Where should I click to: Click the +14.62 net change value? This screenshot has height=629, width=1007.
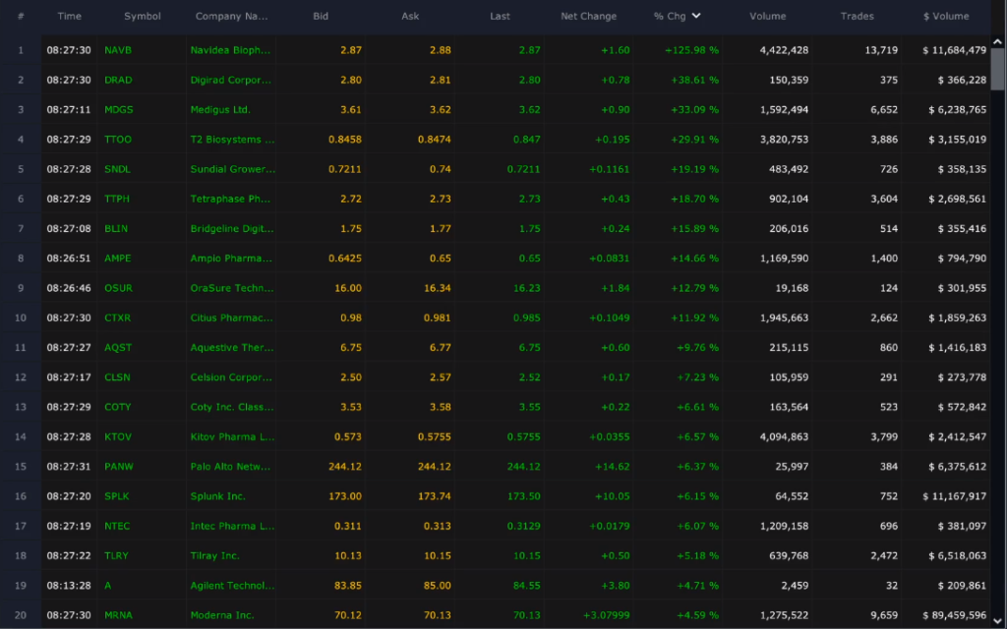[612, 467]
